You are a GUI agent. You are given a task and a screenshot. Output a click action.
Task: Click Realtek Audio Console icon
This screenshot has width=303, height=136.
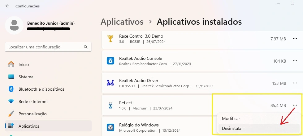coord(110,61)
